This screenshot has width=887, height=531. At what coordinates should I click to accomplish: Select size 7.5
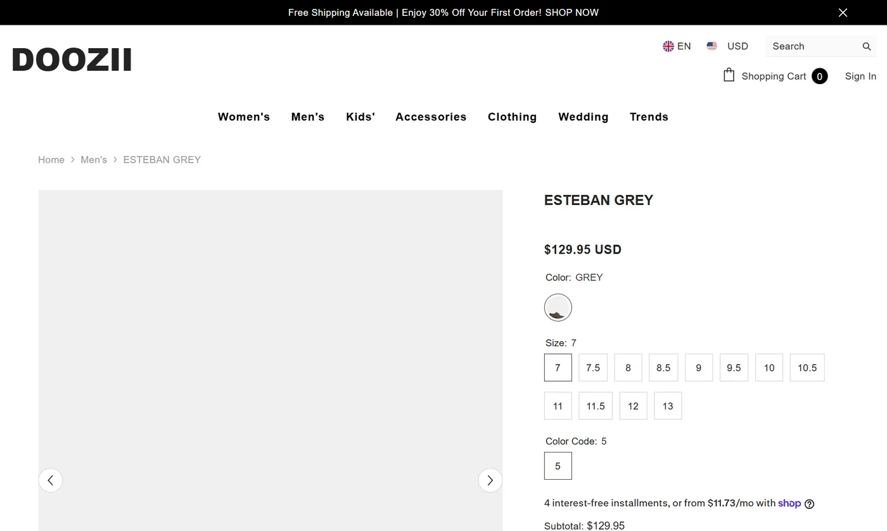pyautogui.click(x=593, y=368)
